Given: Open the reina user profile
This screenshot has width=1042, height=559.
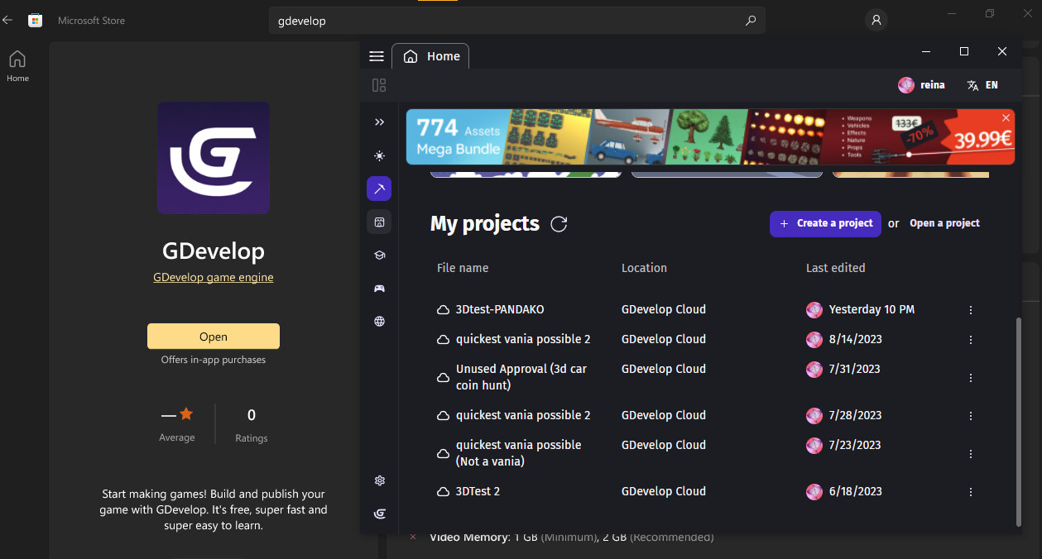Looking at the screenshot, I should (921, 85).
